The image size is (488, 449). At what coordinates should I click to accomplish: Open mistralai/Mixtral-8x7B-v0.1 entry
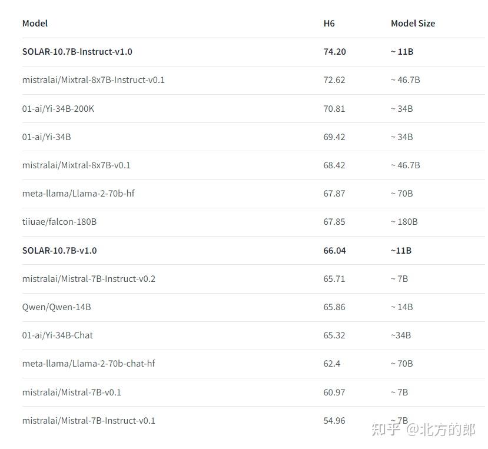pyautogui.click(x=77, y=165)
